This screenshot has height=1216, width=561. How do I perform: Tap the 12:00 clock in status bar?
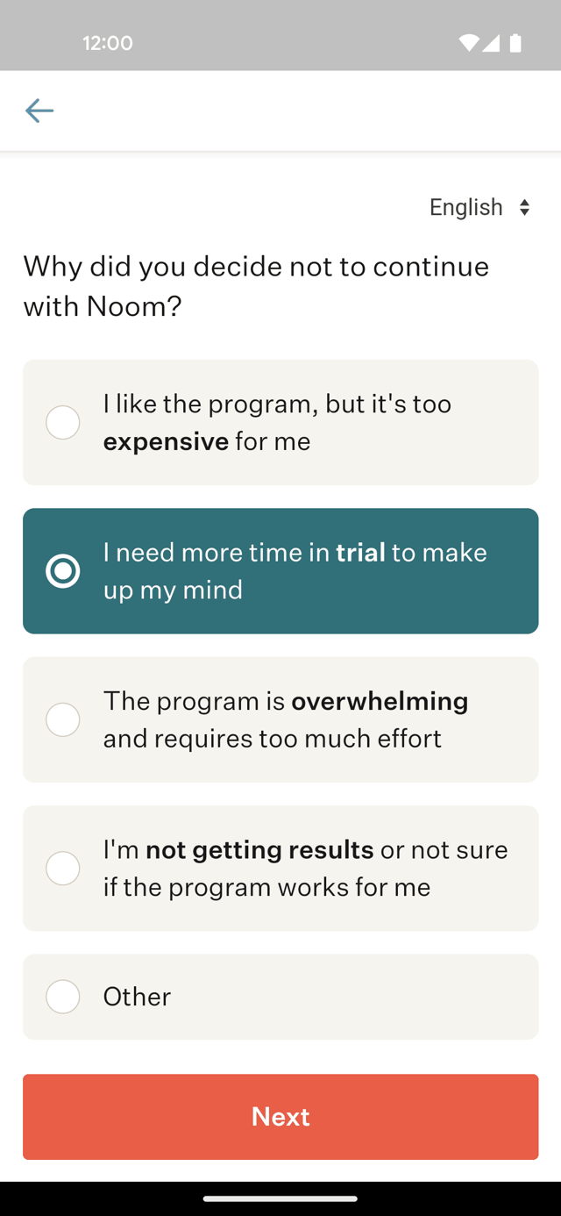coord(108,43)
